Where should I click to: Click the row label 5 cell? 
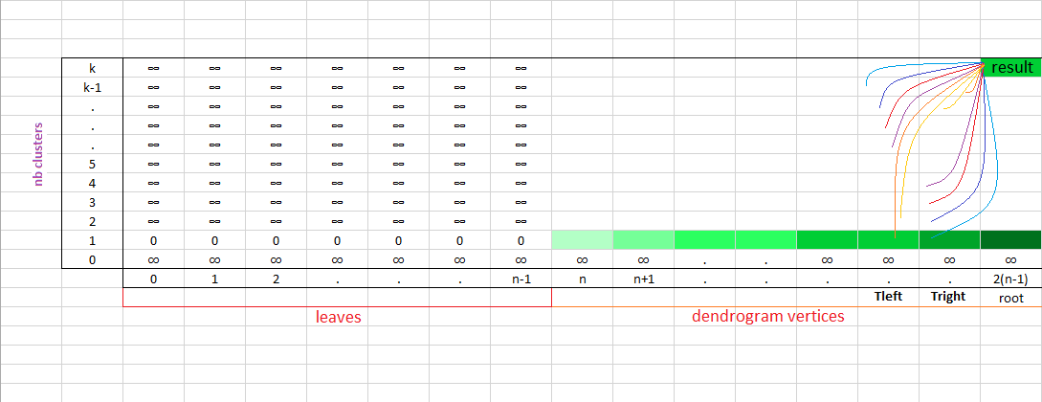point(92,164)
